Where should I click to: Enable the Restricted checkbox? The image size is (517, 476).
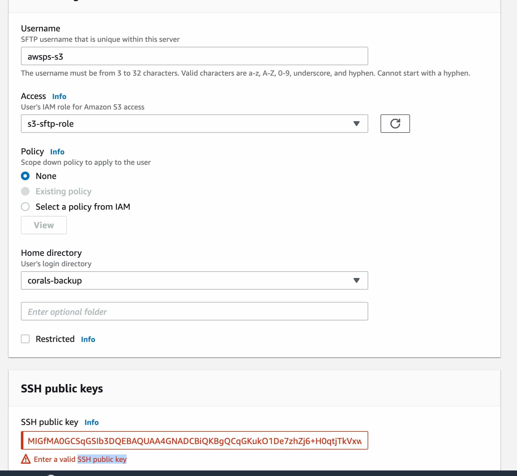tap(25, 339)
